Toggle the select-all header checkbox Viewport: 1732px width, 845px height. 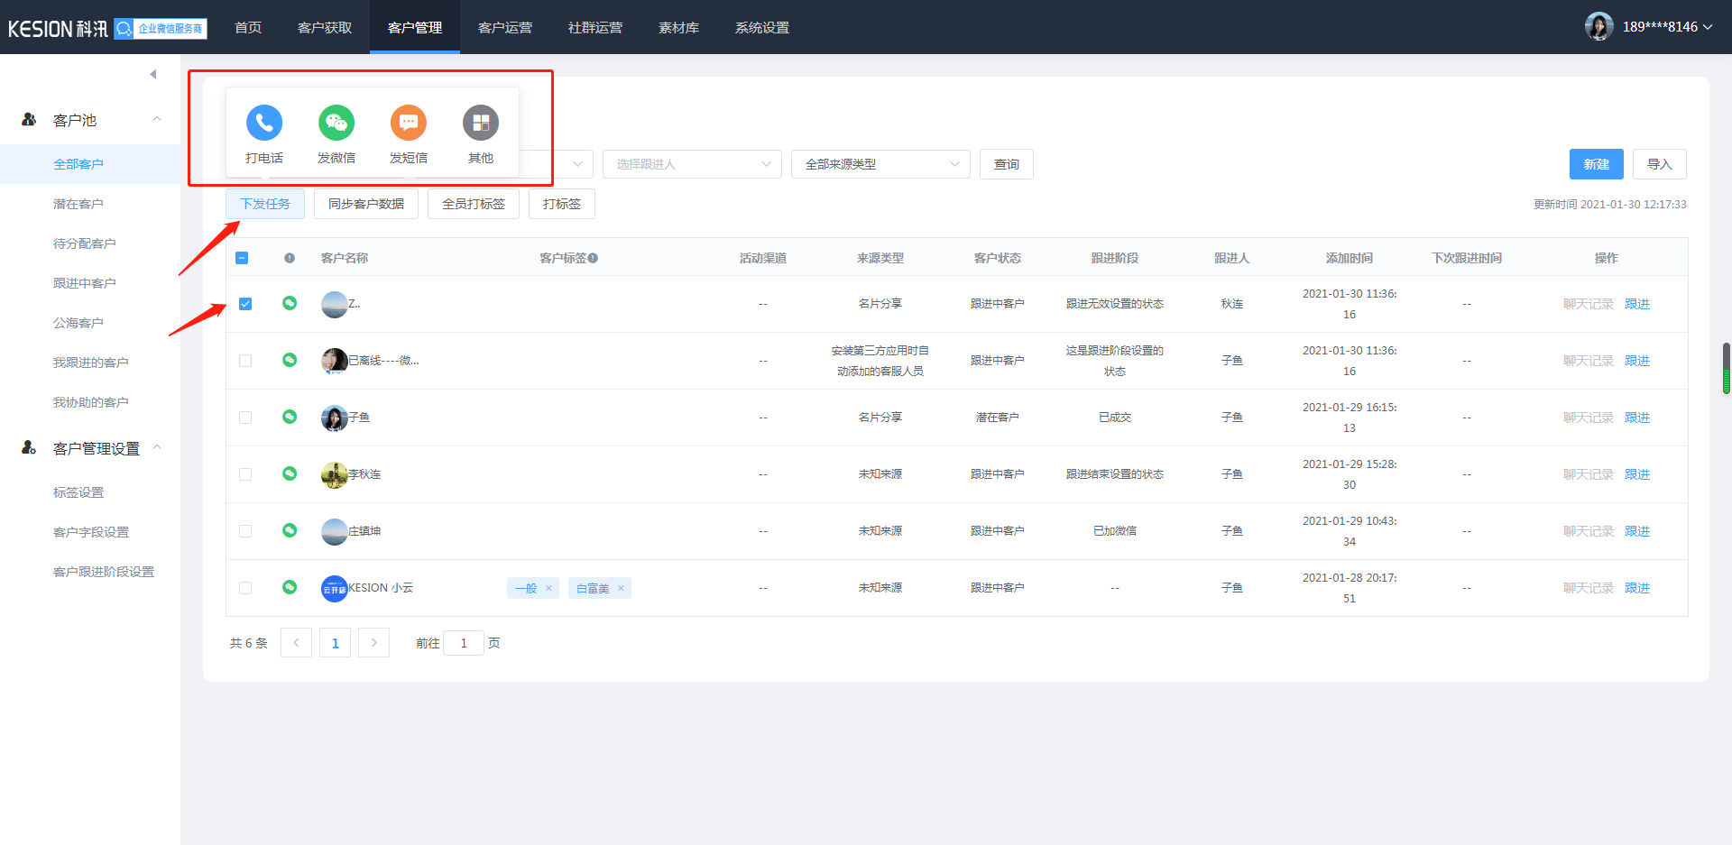pos(242,258)
